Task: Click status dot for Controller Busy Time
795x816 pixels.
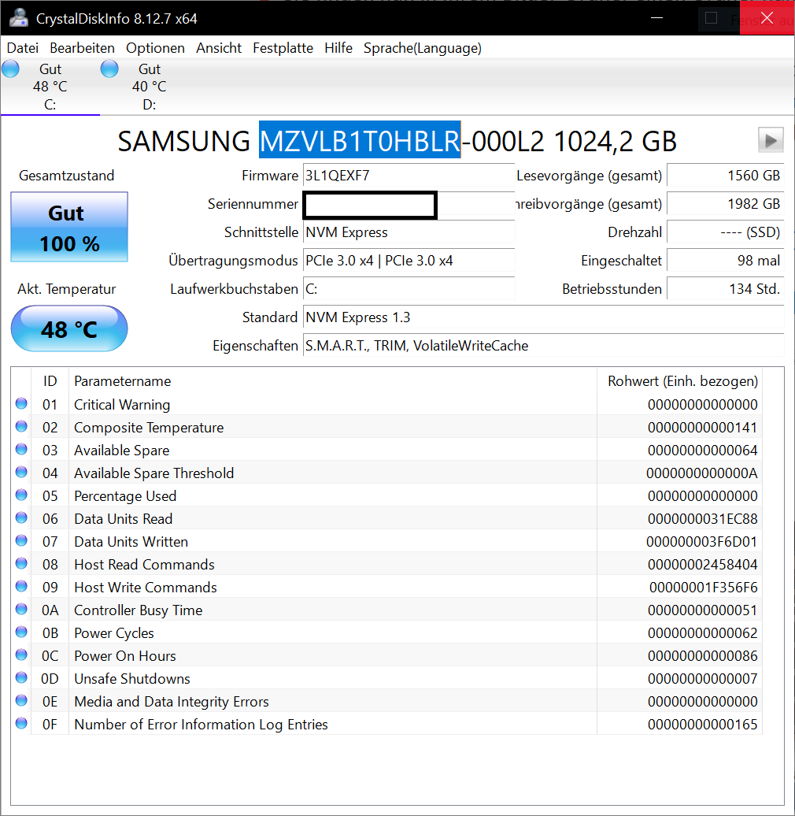Action: pyautogui.click(x=21, y=610)
